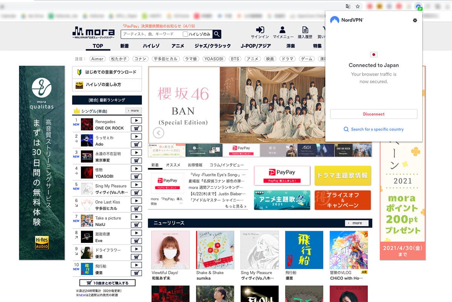Open J-POP/アジア navigation tab
Viewport: 452px width, 302px height.
pos(256,46)
